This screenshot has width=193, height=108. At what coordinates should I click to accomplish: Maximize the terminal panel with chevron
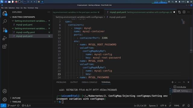pyautogui.click(x=184, y=82)
